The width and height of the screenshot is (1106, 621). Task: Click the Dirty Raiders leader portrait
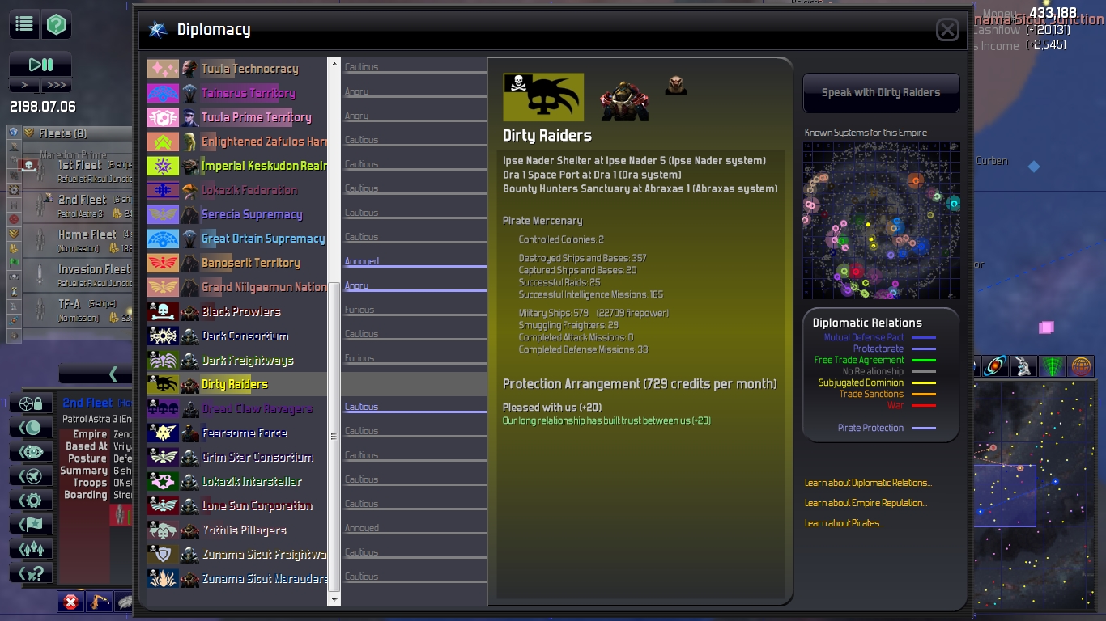click(x=624, y=99)
